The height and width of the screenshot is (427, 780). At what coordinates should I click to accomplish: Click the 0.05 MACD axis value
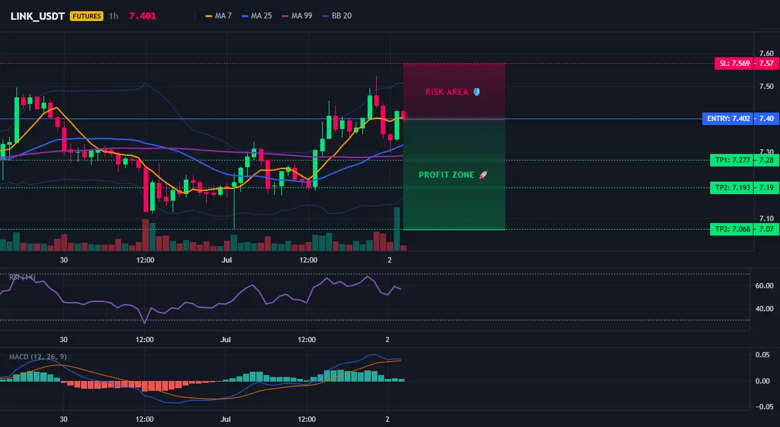pyautogui.click(x=763, y=355)
